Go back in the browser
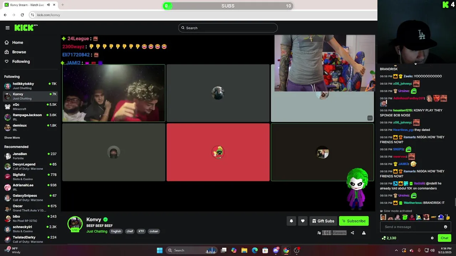The width and height of the screenshot is (456, 256). point(5,15)
